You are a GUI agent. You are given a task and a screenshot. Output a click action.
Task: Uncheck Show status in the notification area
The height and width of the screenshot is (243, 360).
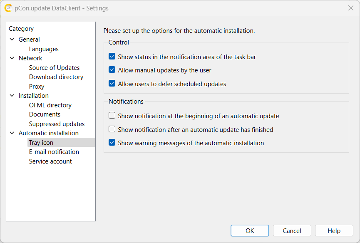[x=112, y=57]
